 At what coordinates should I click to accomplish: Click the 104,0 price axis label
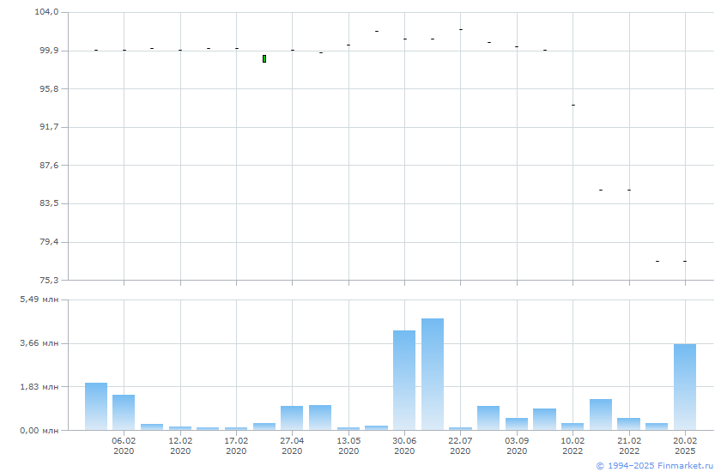coord(47,12)
